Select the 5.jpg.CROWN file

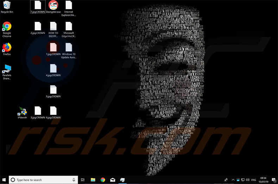[x=53, y=91]
